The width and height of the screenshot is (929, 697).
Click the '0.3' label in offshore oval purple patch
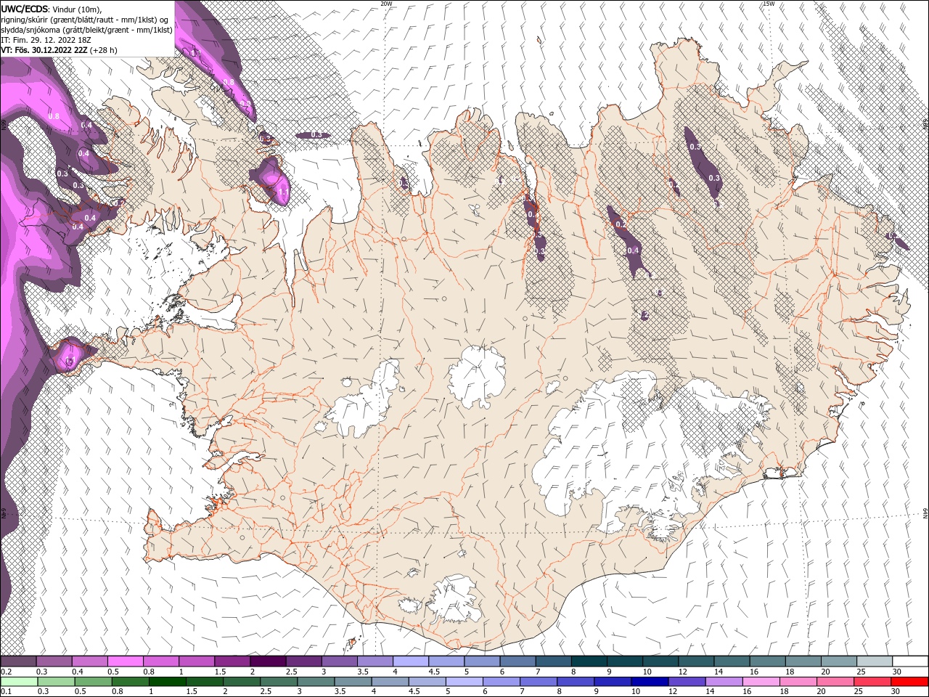(316, 135)
